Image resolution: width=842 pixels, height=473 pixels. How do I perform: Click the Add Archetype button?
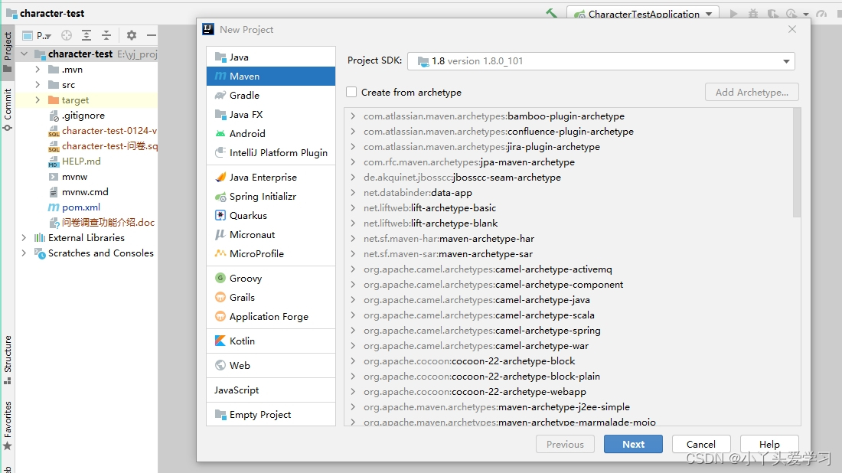point(752,93)
